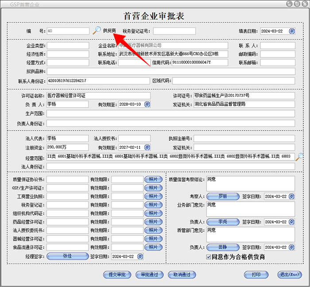Open the 填表日期 date dropdown
This screenshot has width=310, height=287.
coord(291,31)
